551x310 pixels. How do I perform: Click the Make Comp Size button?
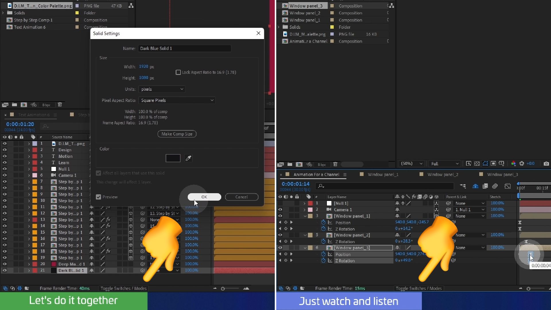pyautogui.click(x=177, y=134)
